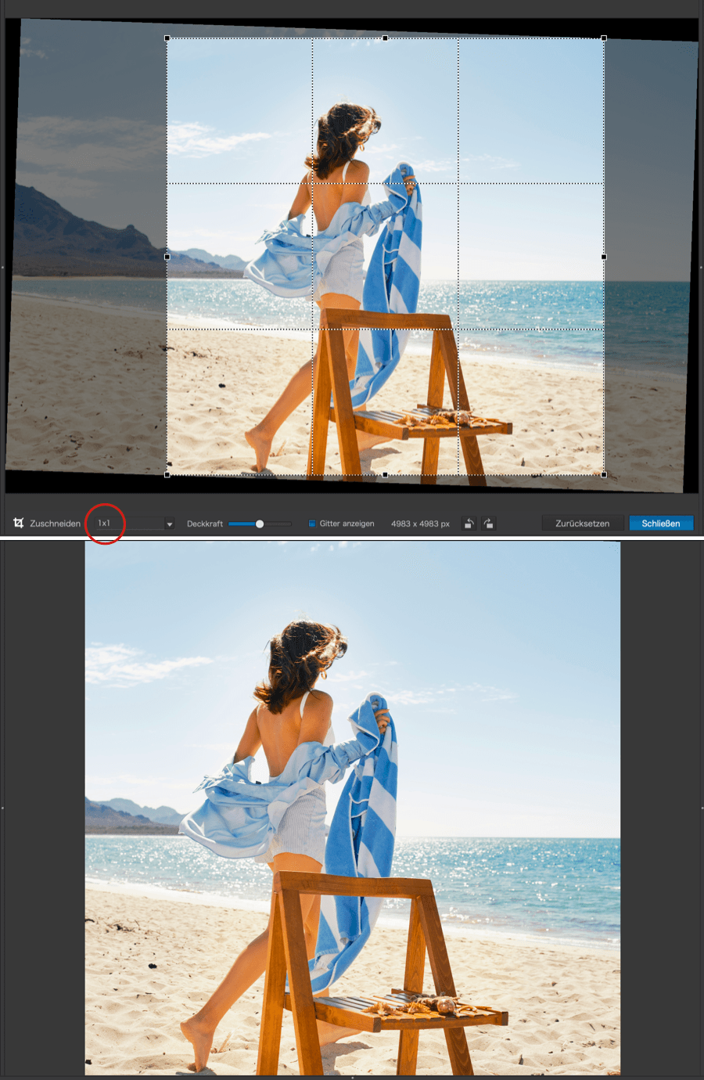Click the cropped square result preview image
The height and width of the screenshot is (1080, 704).
[353, 808]
